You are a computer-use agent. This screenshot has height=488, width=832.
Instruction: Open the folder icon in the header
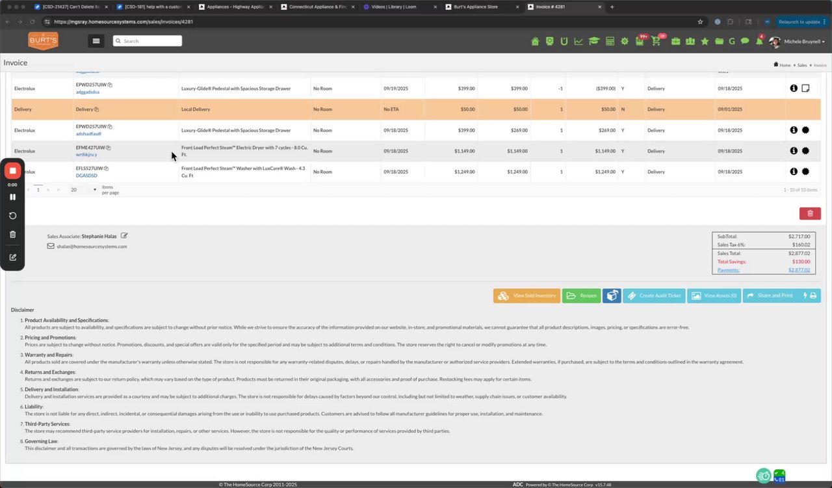click(x=719, y=41)
